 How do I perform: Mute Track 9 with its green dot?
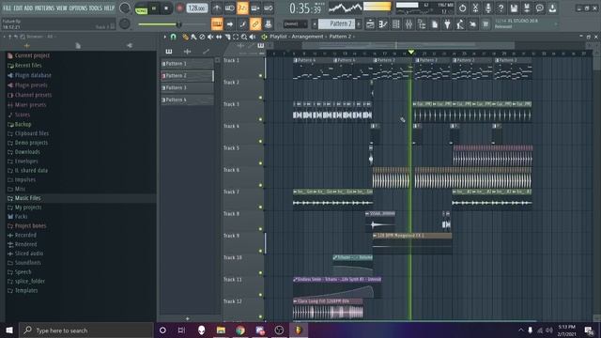(x=261, y=251)
